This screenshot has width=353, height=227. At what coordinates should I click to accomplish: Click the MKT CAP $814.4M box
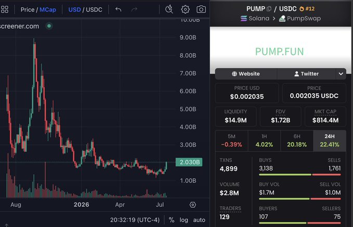point(325,117)
